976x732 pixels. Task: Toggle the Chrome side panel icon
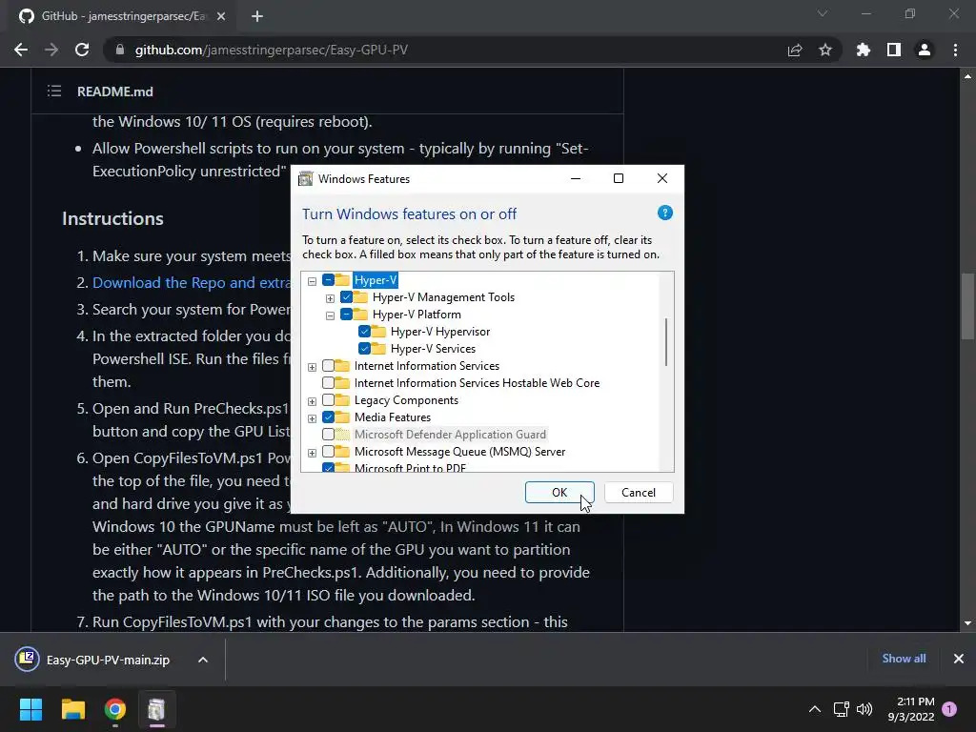(894, 50)
